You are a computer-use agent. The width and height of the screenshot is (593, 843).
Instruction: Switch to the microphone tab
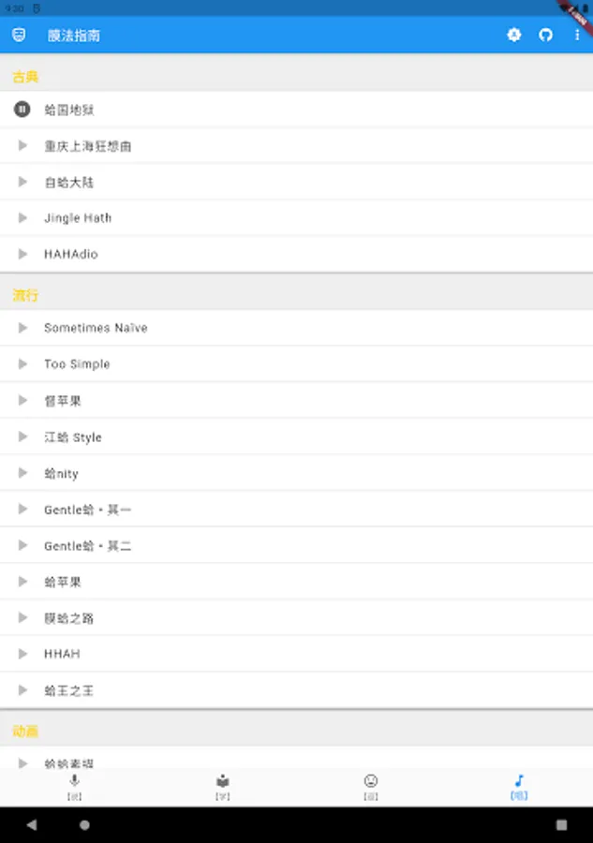tap(74, 787)
